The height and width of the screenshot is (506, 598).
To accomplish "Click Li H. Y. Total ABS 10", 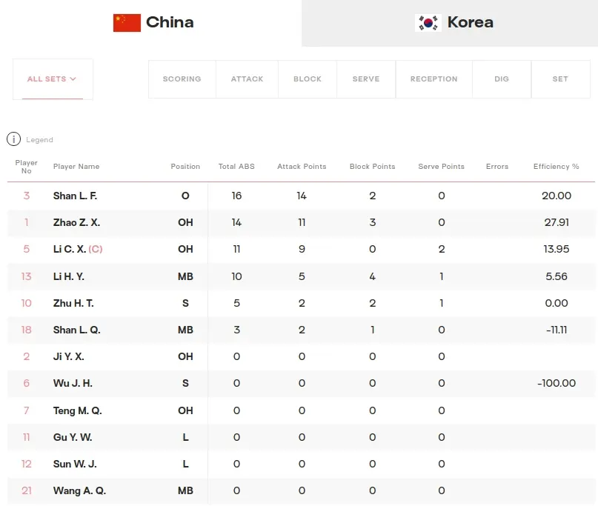I will tap(236, 276).
